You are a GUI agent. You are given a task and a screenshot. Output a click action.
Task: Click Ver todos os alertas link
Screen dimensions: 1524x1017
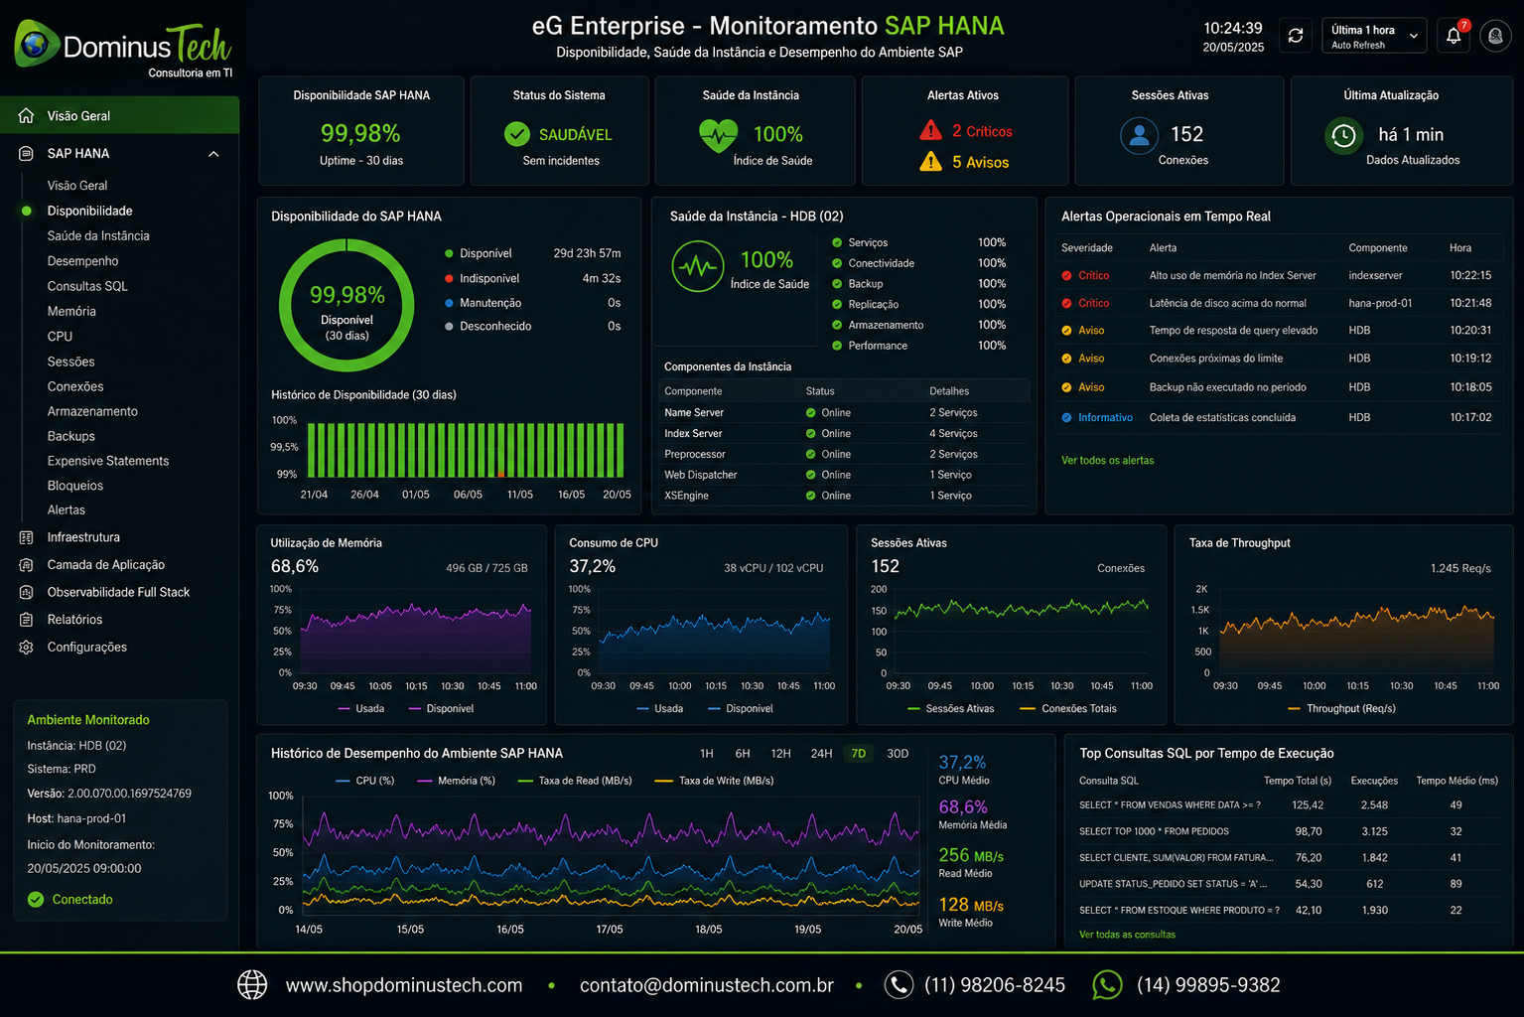(x=1108, y=460)
